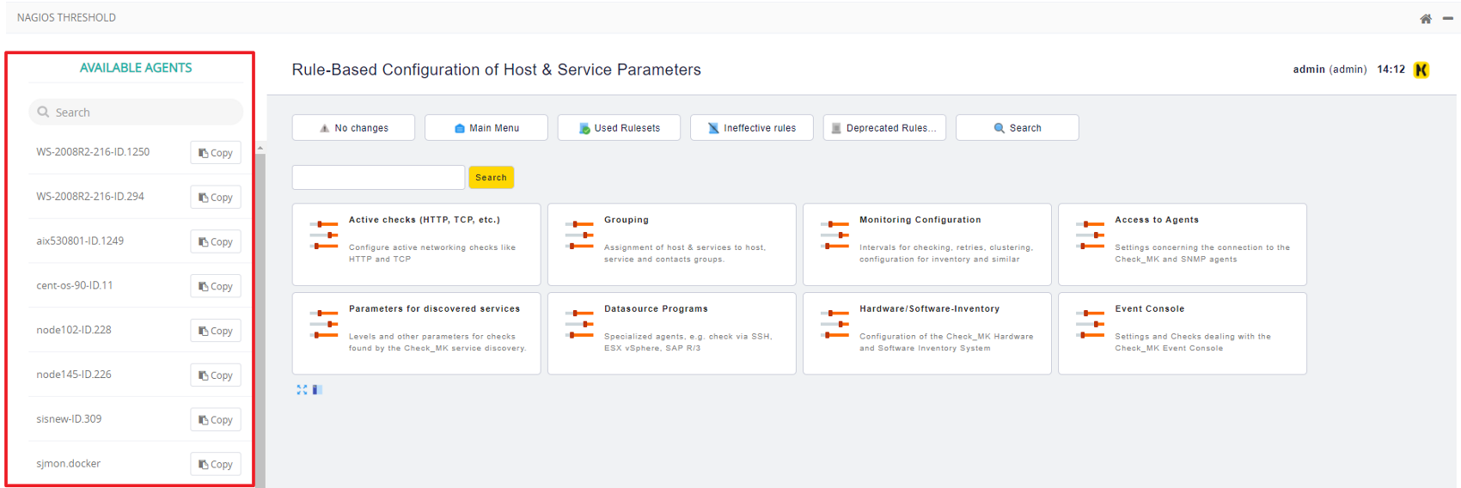1461x488 pixels.
Task: Collapse the Nagios Threshold panel using minus icon
Action: pyautogui.click(x=1447, y=18)
